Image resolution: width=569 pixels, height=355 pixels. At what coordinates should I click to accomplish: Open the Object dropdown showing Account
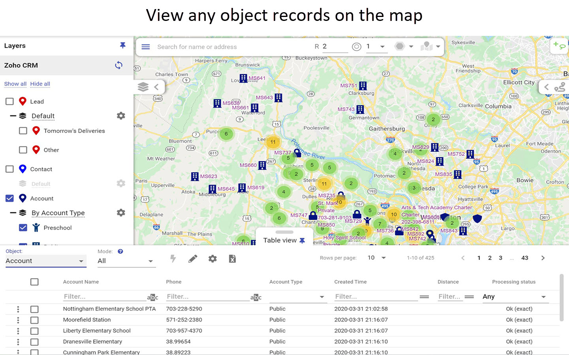pos(45,261)
